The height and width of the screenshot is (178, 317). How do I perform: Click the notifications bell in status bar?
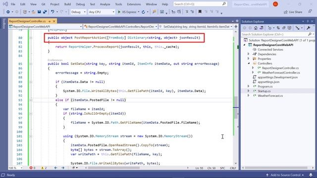point(311,175)
